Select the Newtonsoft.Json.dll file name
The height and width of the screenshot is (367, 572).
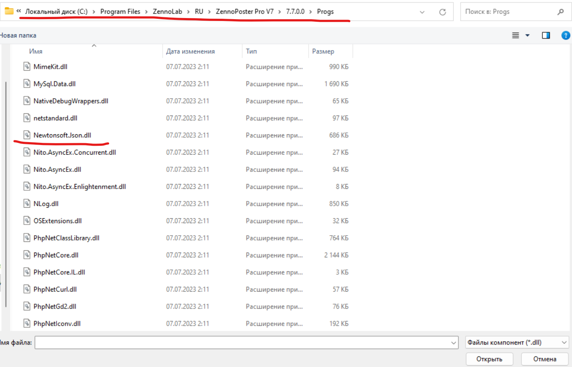[62, 135]
